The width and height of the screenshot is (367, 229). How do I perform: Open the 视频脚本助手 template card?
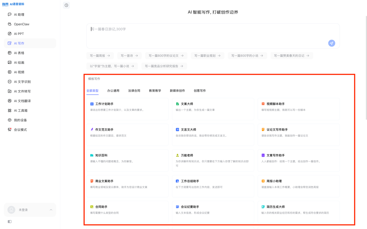point(299,109)
